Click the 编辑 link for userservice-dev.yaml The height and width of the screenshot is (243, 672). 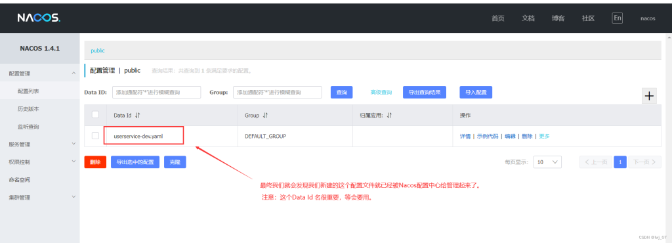(510, 137)
